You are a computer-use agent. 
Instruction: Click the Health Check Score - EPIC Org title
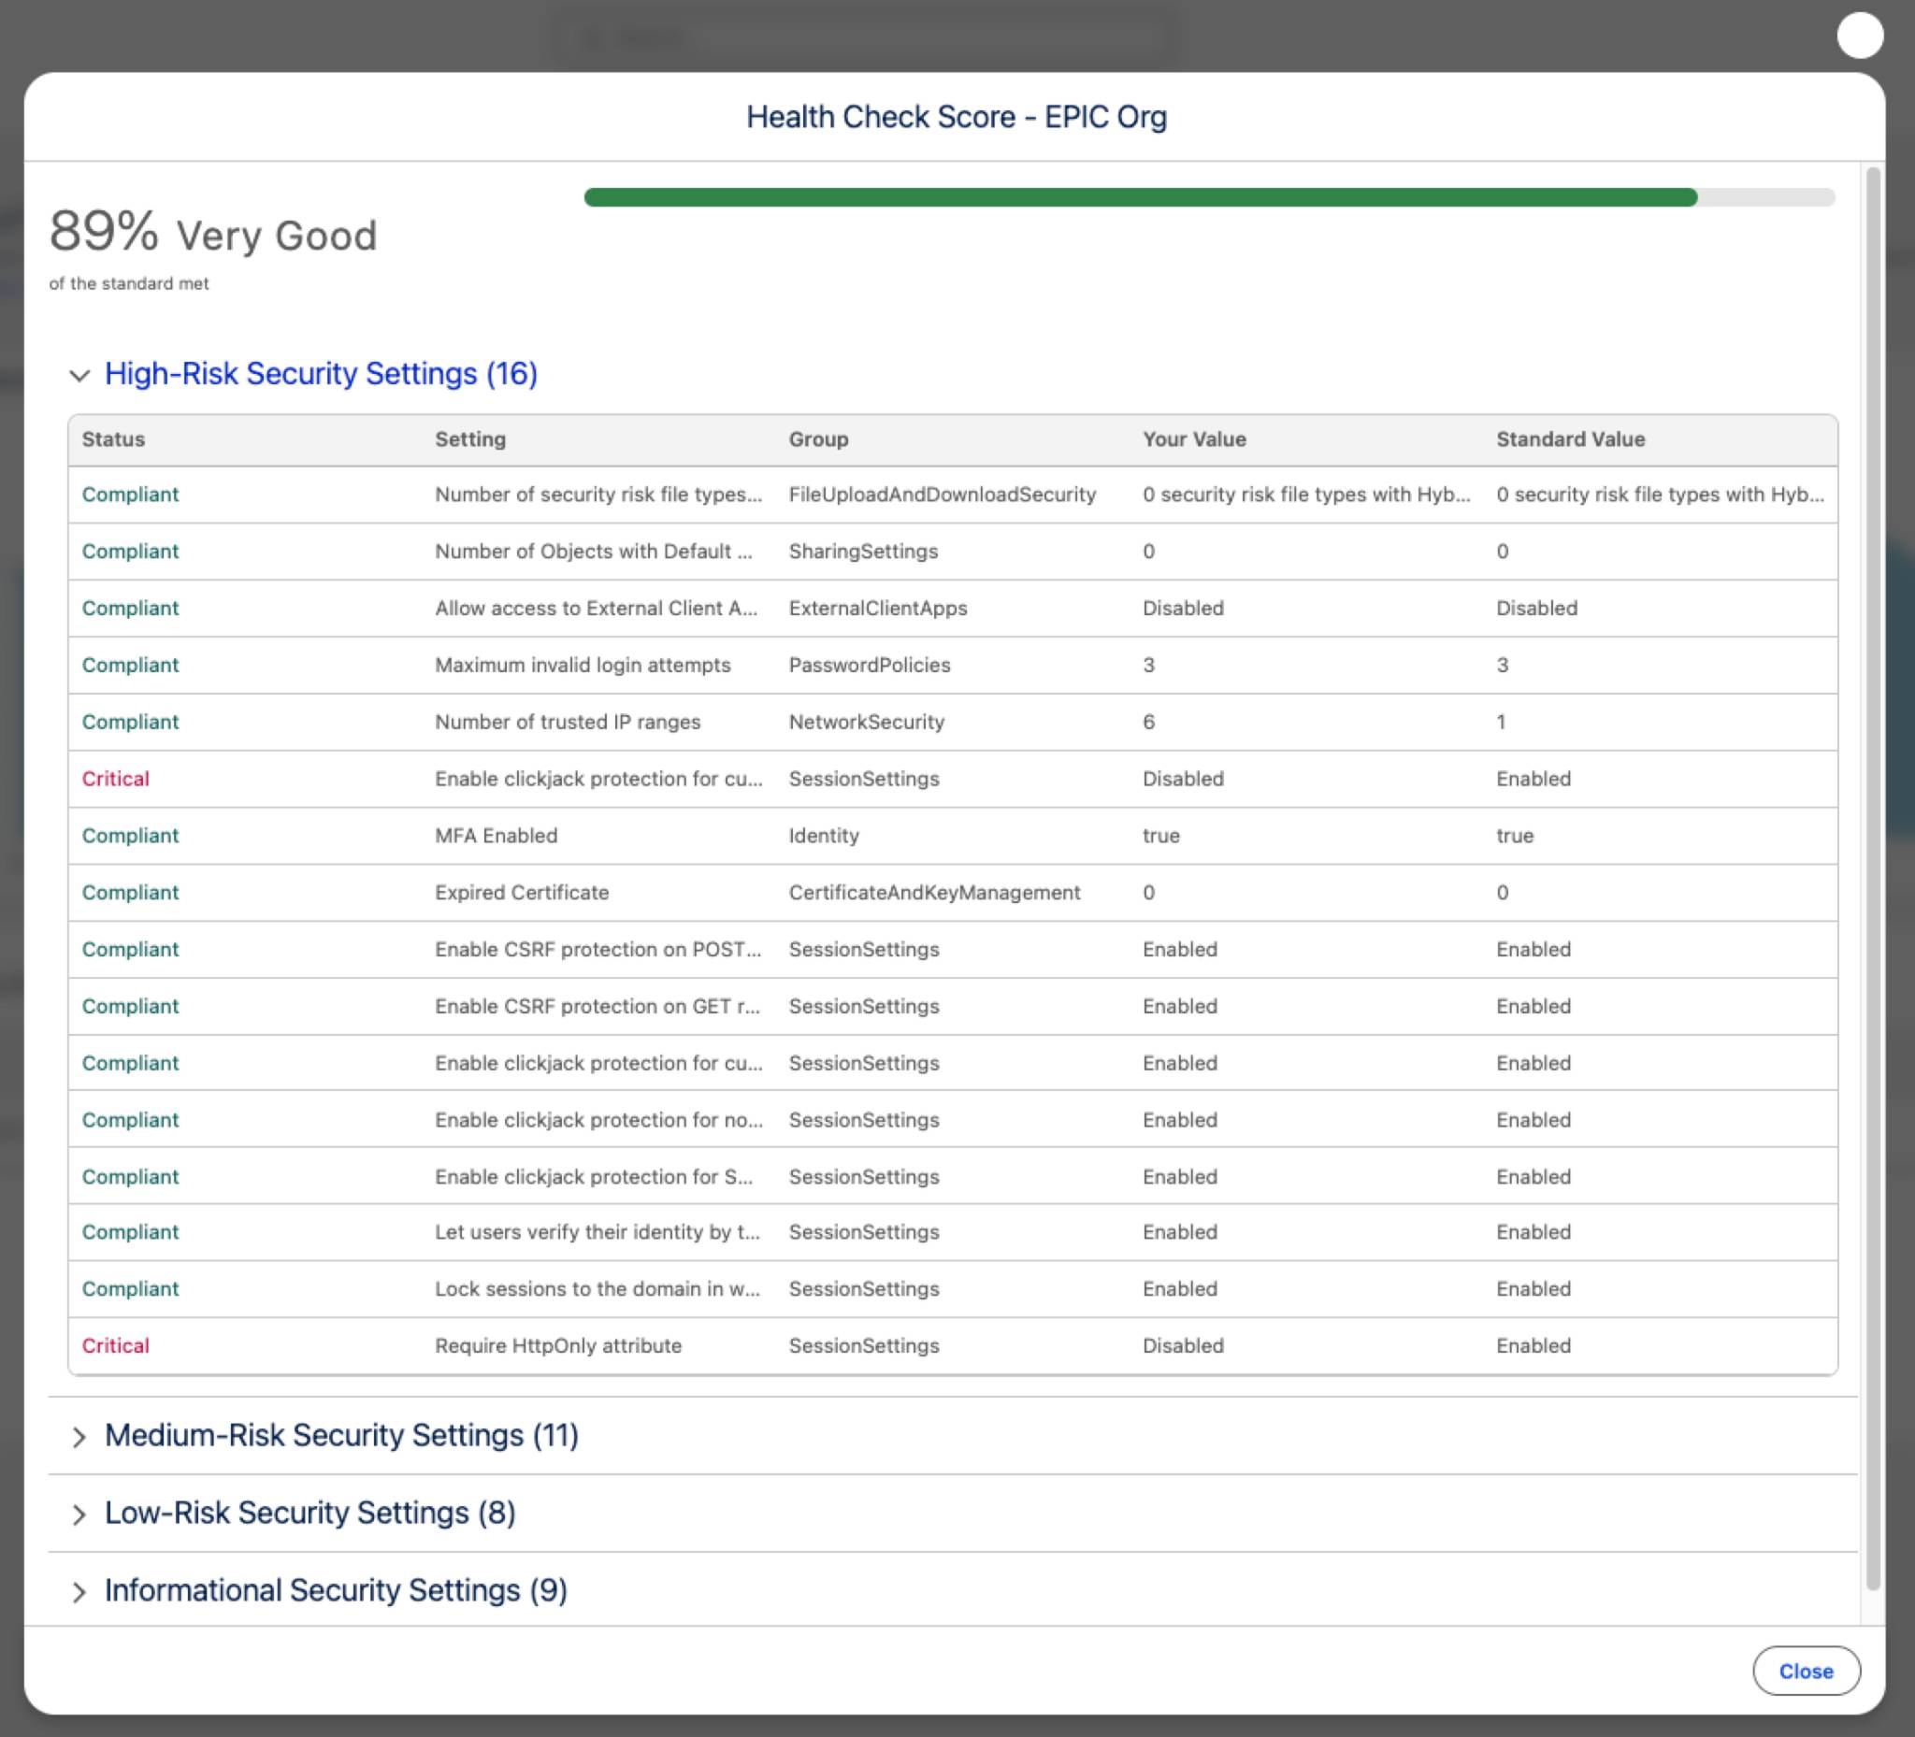tap(957, 117)
